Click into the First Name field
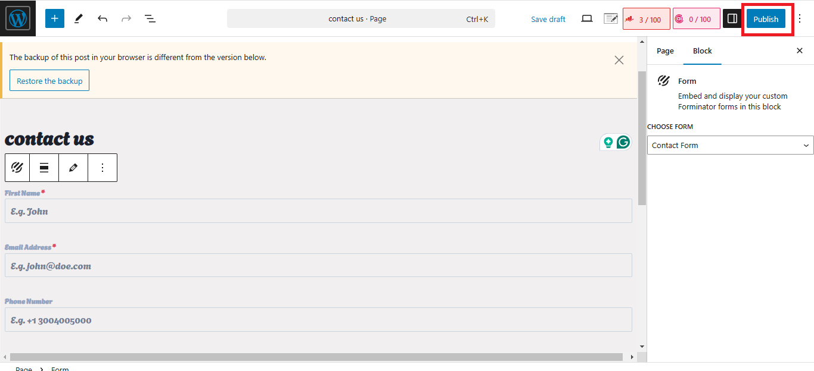This screenshot has width=814, height=371. click(x=318, y=211)
